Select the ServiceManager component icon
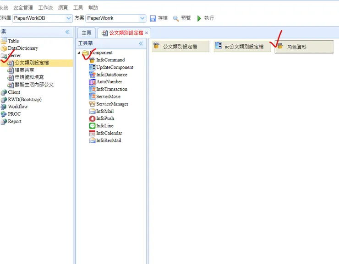The height and width of the screenshot is (264, 339). point(92,104)
